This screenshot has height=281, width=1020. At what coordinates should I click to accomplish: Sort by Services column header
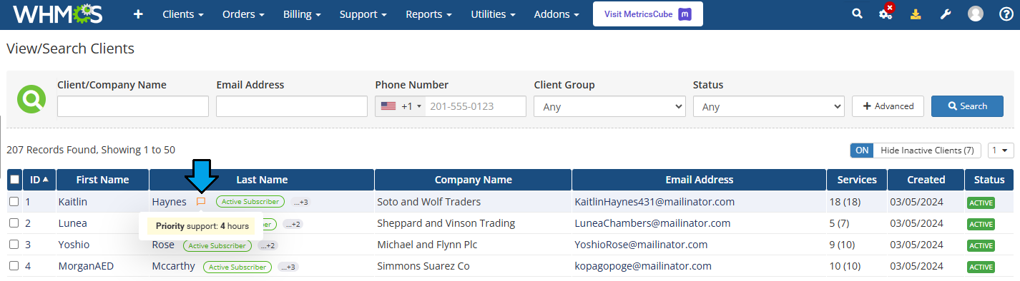[x=857, y=180]
